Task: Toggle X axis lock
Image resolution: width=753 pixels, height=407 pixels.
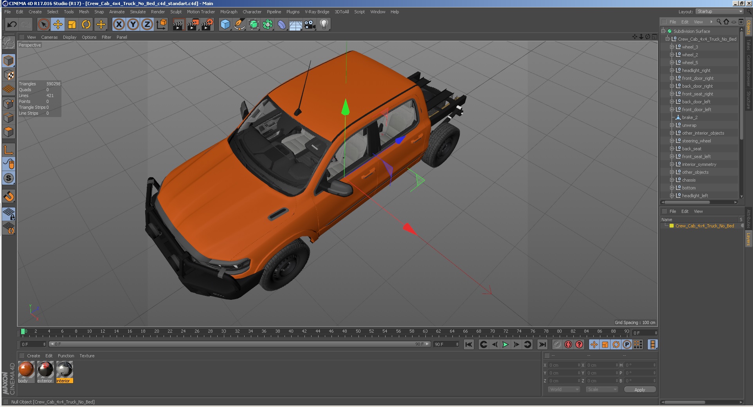Action: click(x=119, y=25)
